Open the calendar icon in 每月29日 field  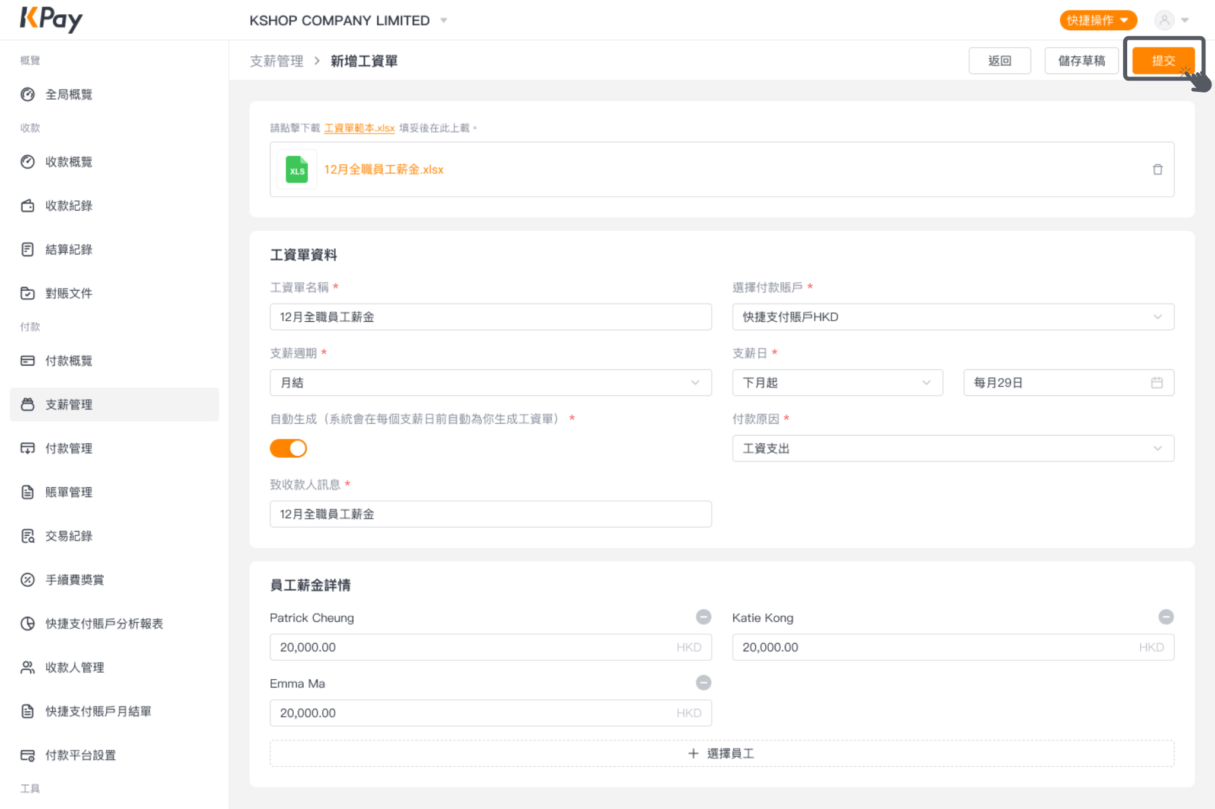pos(1156,383)
